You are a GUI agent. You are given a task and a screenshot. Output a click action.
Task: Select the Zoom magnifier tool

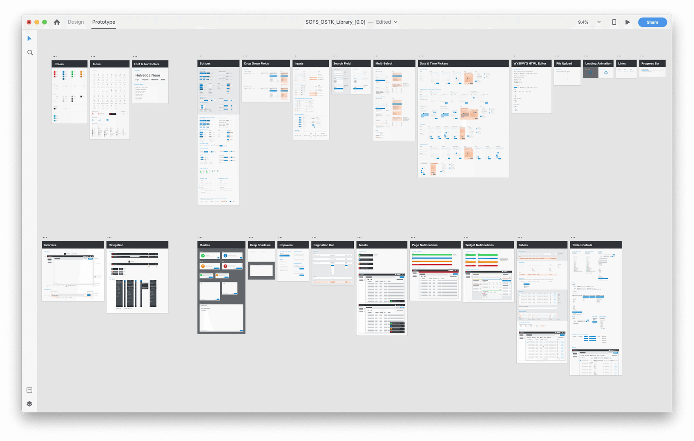tap(30, 53)
